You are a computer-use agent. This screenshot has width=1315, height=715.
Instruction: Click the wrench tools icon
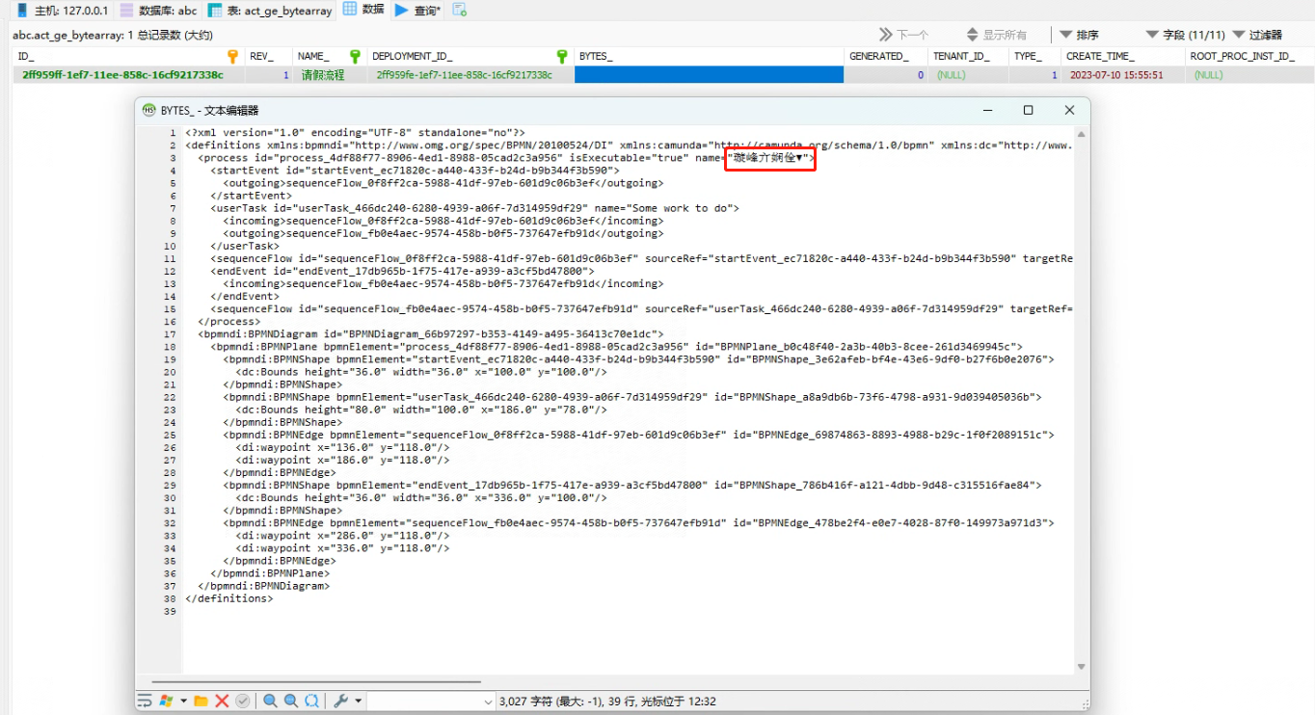[x=340, y=701]
